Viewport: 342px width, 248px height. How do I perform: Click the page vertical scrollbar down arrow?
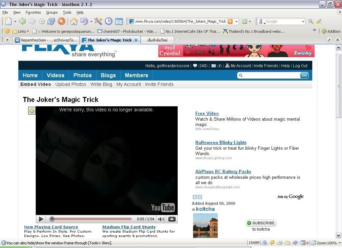click(x=339, y=235)
